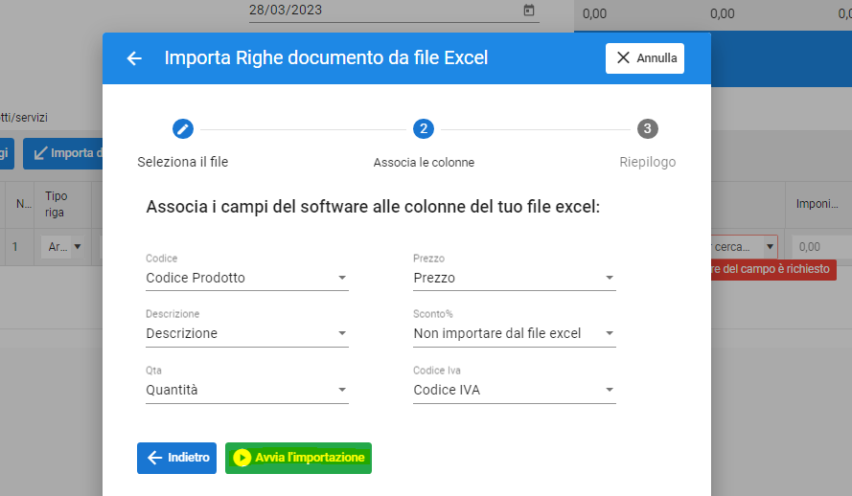
Task: Expand the Prezzo column dropdown
Action: coord(514,278)
